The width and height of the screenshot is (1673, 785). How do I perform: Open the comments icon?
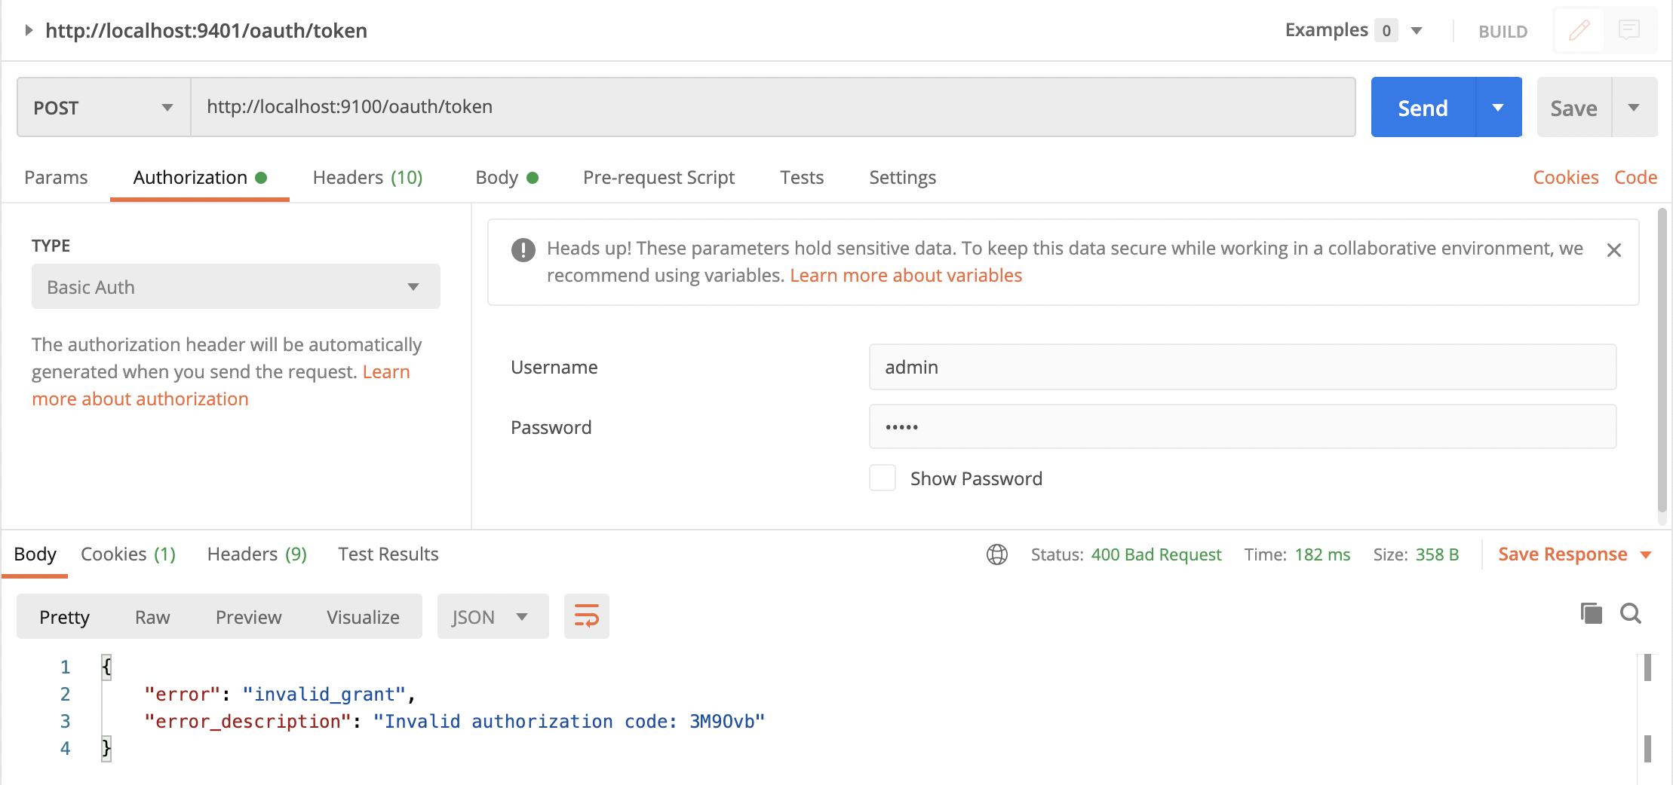tap(1629, 31)
